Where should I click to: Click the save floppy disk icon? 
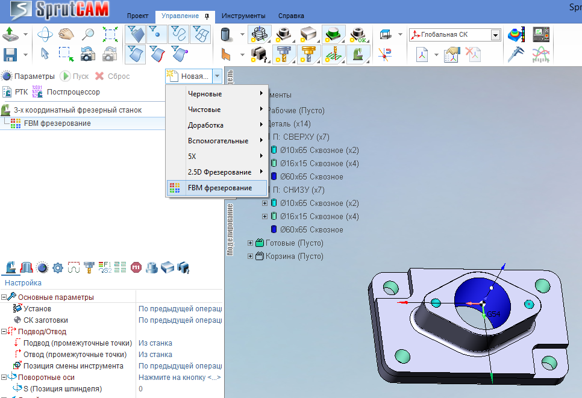point(10,55)
